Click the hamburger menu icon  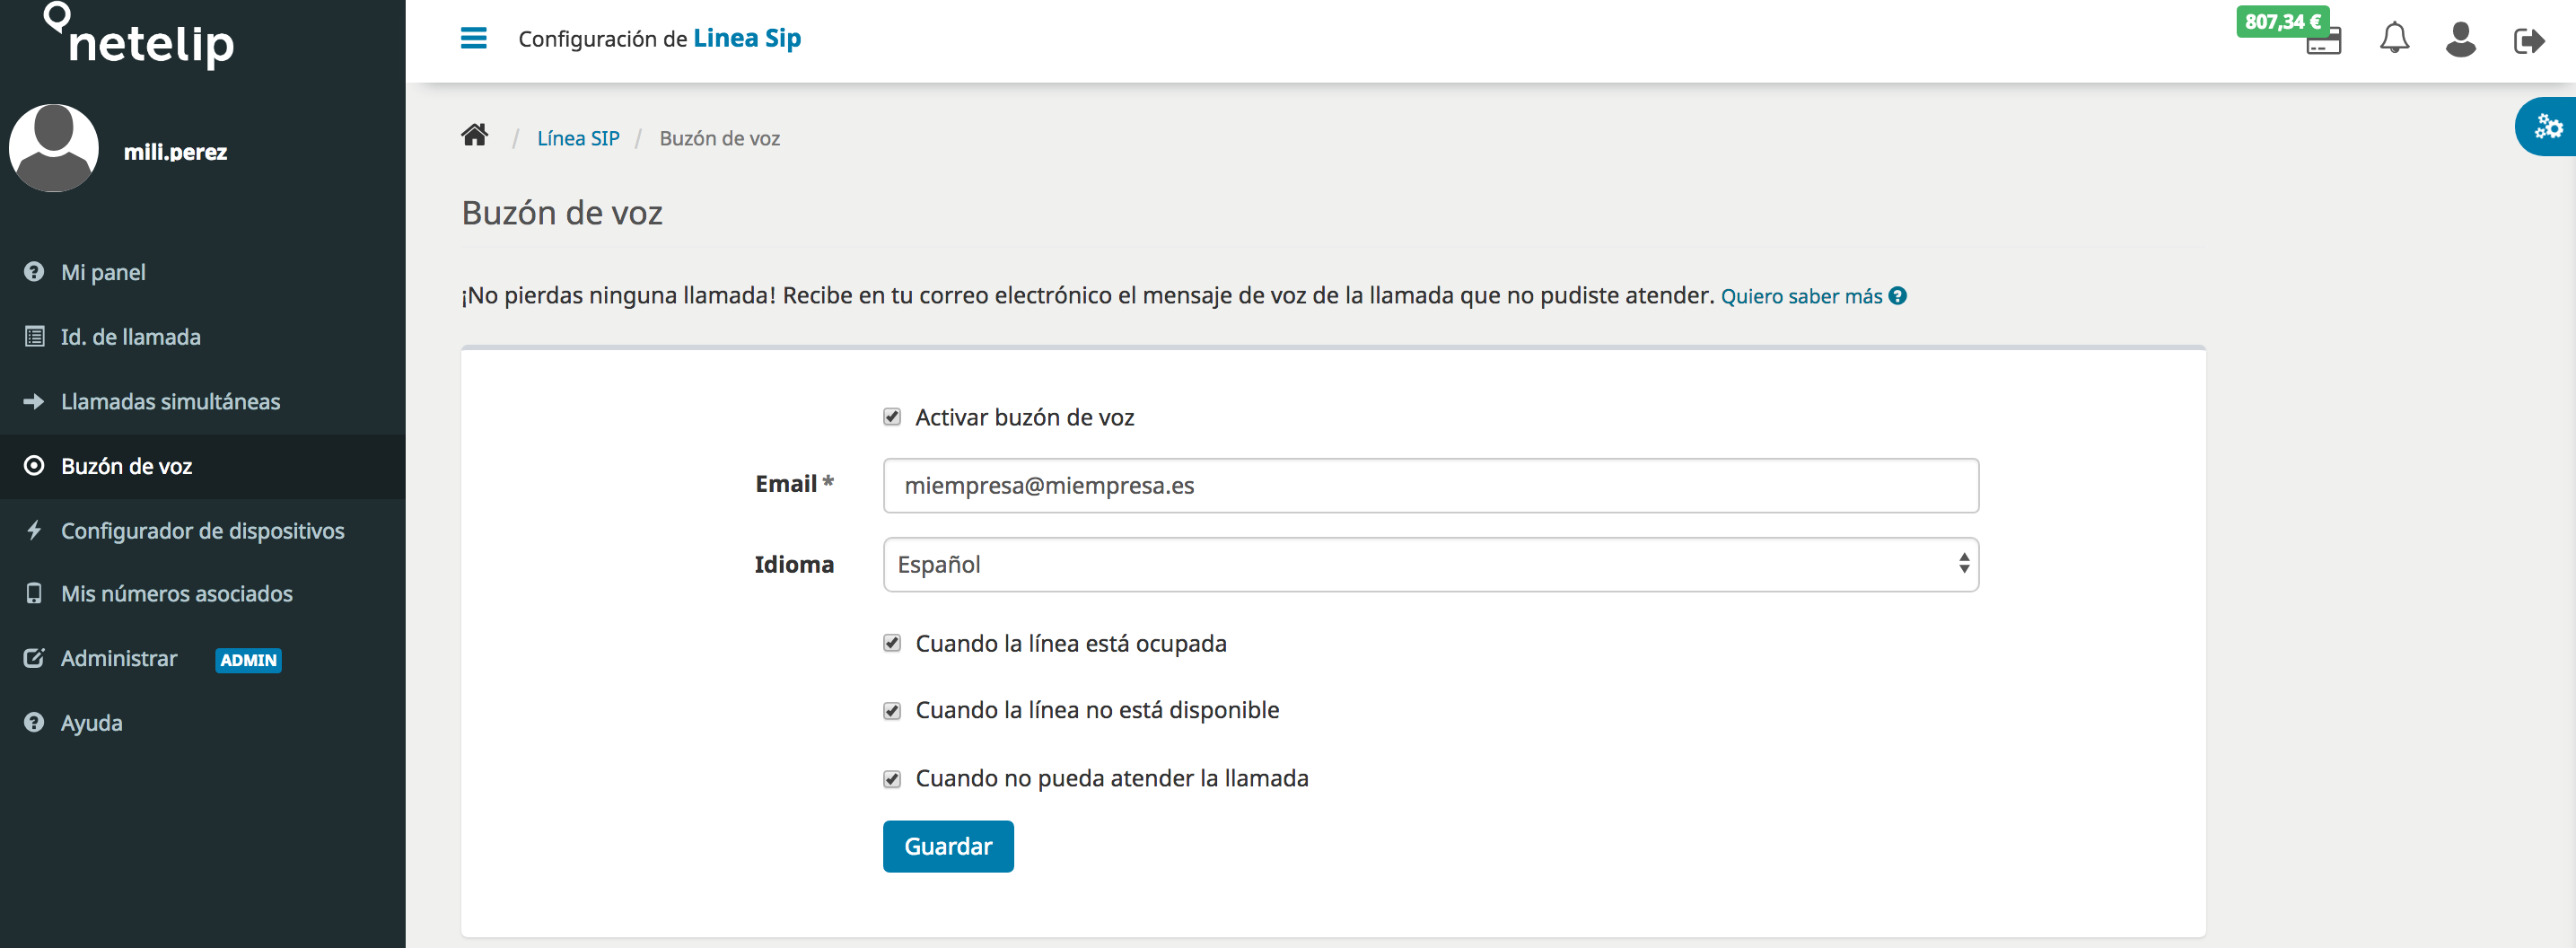473,38
